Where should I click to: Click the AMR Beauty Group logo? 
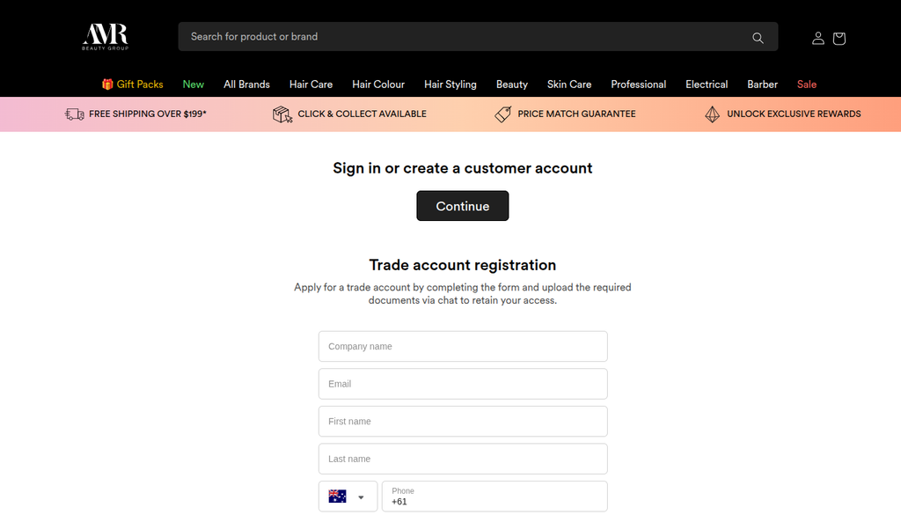point(106,37)
